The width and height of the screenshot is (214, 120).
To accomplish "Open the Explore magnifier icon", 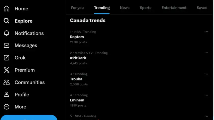I will click(x=6, y=21).
